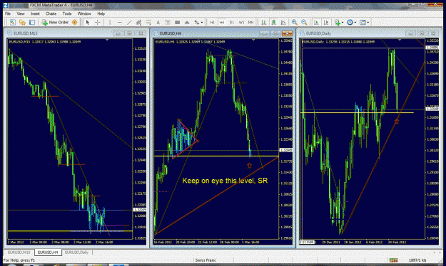Click the red arrow marker on H4 chart

249,165
